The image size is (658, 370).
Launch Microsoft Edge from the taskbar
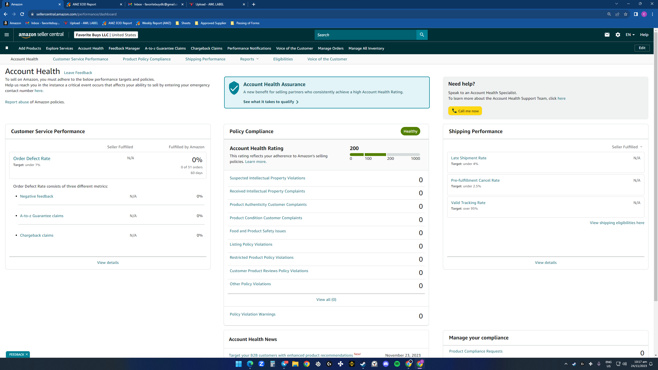250,364
